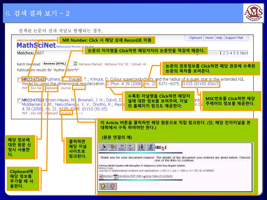267x200 pixels.
Task: Click the IDEAL 'Previous' arrow icon
Action: pos(122,147)
